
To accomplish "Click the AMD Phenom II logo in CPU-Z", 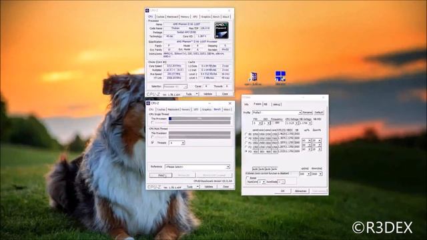I will tap(222, 30).
